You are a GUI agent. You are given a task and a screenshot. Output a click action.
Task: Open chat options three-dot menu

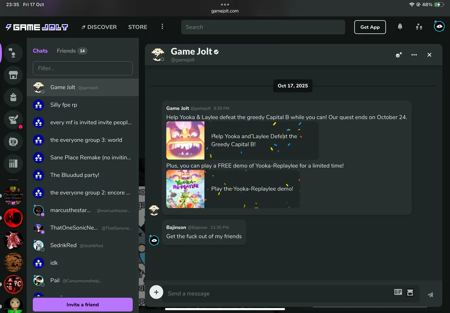pos(414,55)
